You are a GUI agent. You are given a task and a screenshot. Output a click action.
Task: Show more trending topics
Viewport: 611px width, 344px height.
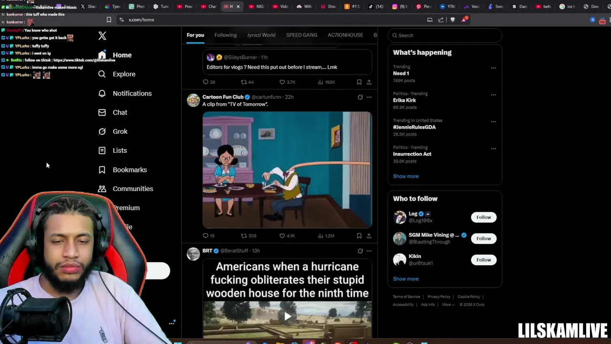click(406, 176)
